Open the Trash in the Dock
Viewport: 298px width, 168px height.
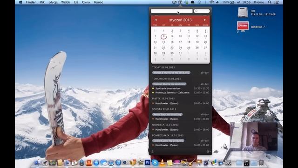(261, 162)
